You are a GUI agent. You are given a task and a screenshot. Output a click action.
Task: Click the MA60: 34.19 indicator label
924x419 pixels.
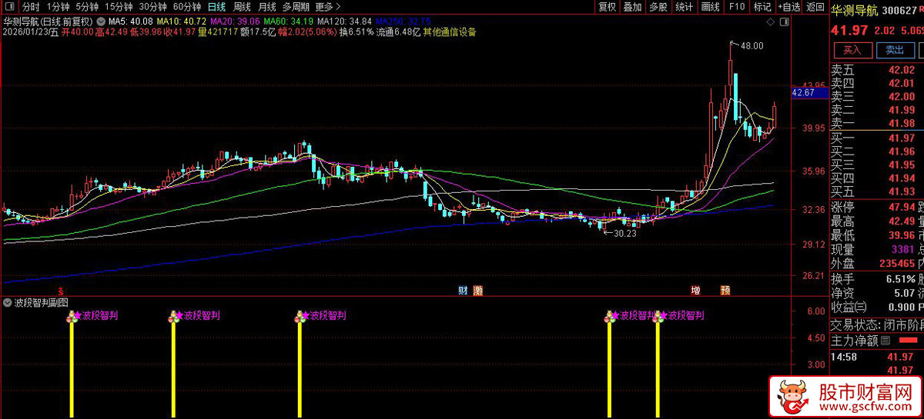pyautogui.click(x=288, y=21)
